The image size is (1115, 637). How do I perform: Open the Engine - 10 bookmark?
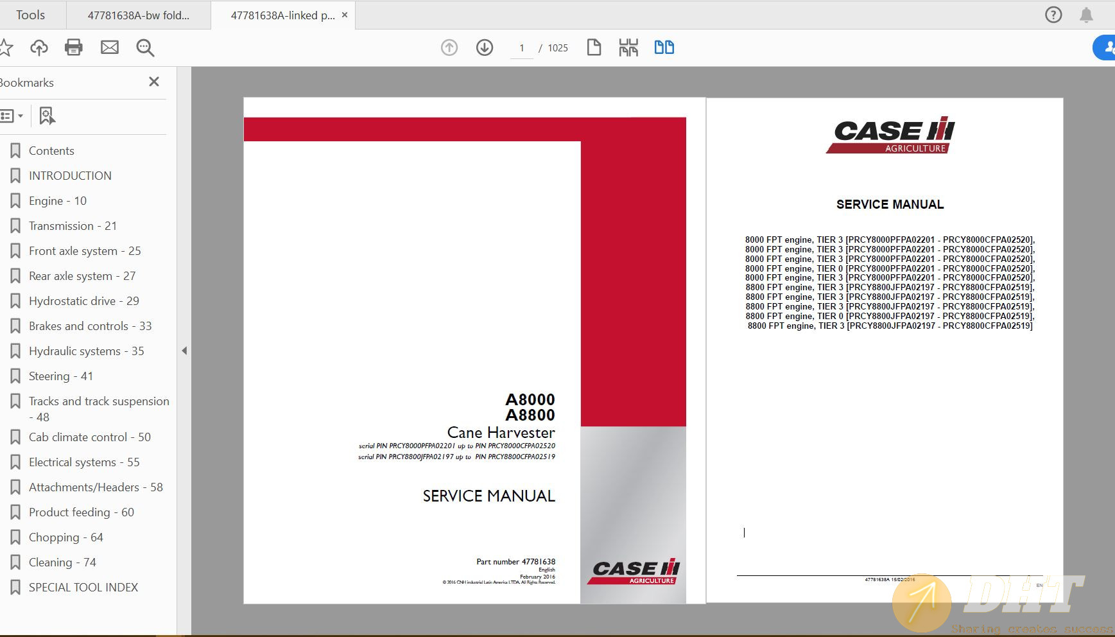[57, 200]
